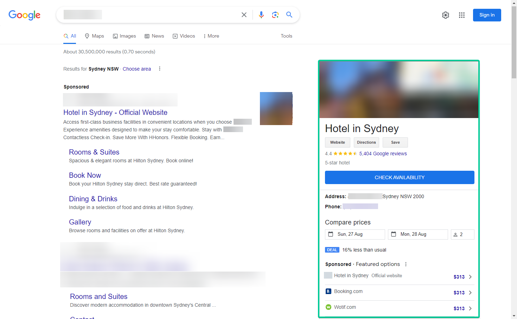
Task: Open the More search options dropdown
Action: click(211, 36)
